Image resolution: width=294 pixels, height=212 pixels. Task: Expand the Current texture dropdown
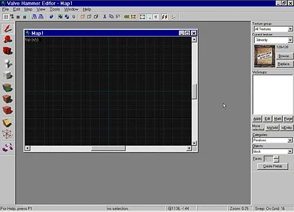(x=290, y=40)
